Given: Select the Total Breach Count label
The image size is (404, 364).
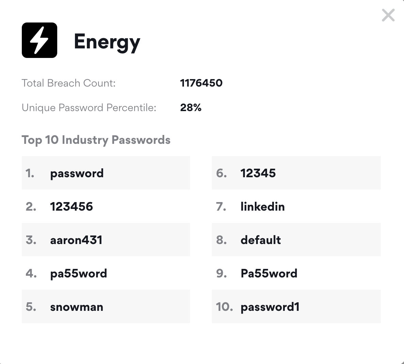Looking at the screenshot, I should pyautogui.click(x=69, y=83).
